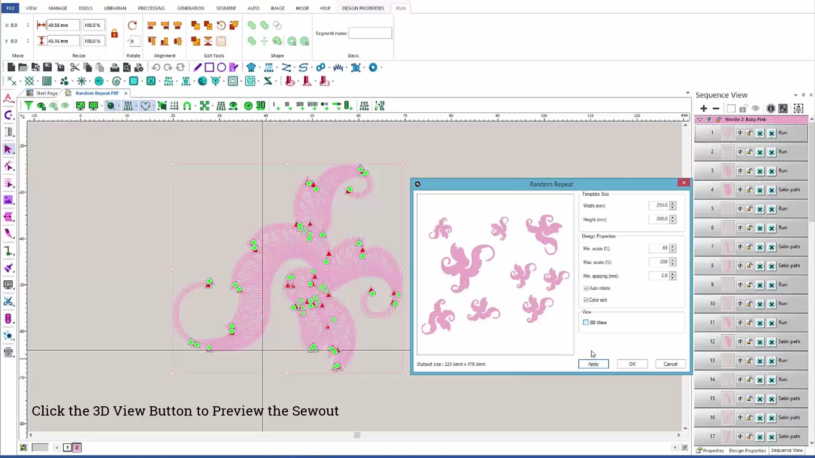The height and width of the screenshot is (458, 815).
Task: Enable the 3D View checkbox in Random Repeat
Action: pyautogui.click(x=586, y=322)
